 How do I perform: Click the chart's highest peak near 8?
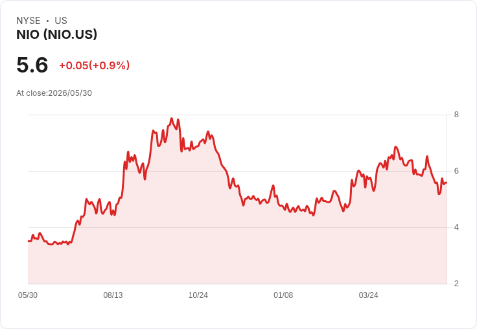(172, 119)
